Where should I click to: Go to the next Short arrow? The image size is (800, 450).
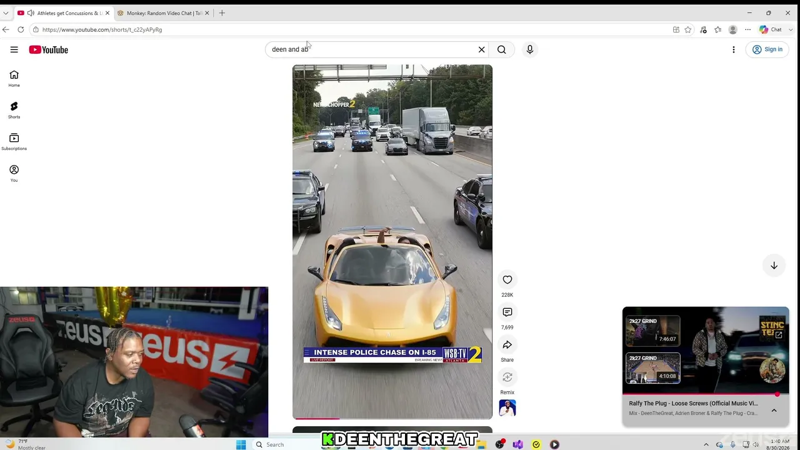(x=774, y=266)
